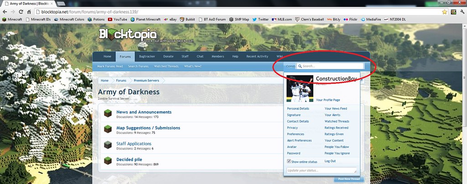Click News and Announcements grass block icon
467x184 pixels.
[108, 113]
